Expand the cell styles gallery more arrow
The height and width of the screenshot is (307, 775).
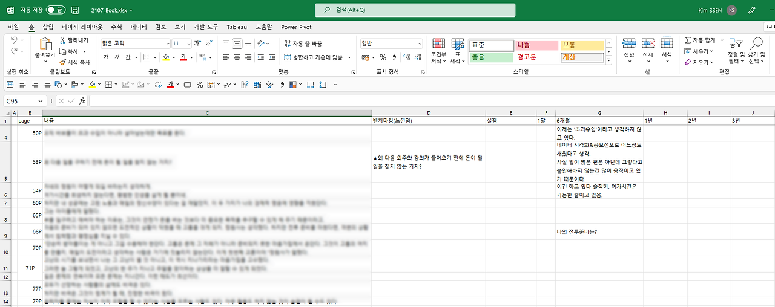610,60
